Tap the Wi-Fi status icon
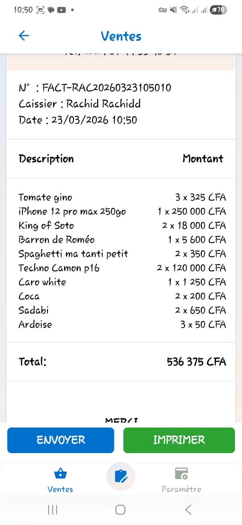The width and height of the screenshot is (242, 525). point(184,10)
